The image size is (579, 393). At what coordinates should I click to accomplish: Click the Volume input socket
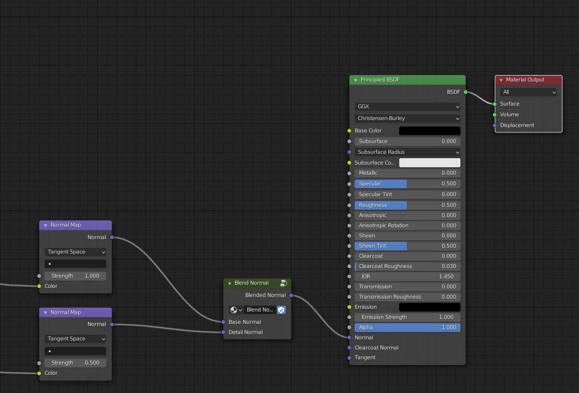pyautogui.click(x=495, y=115)
